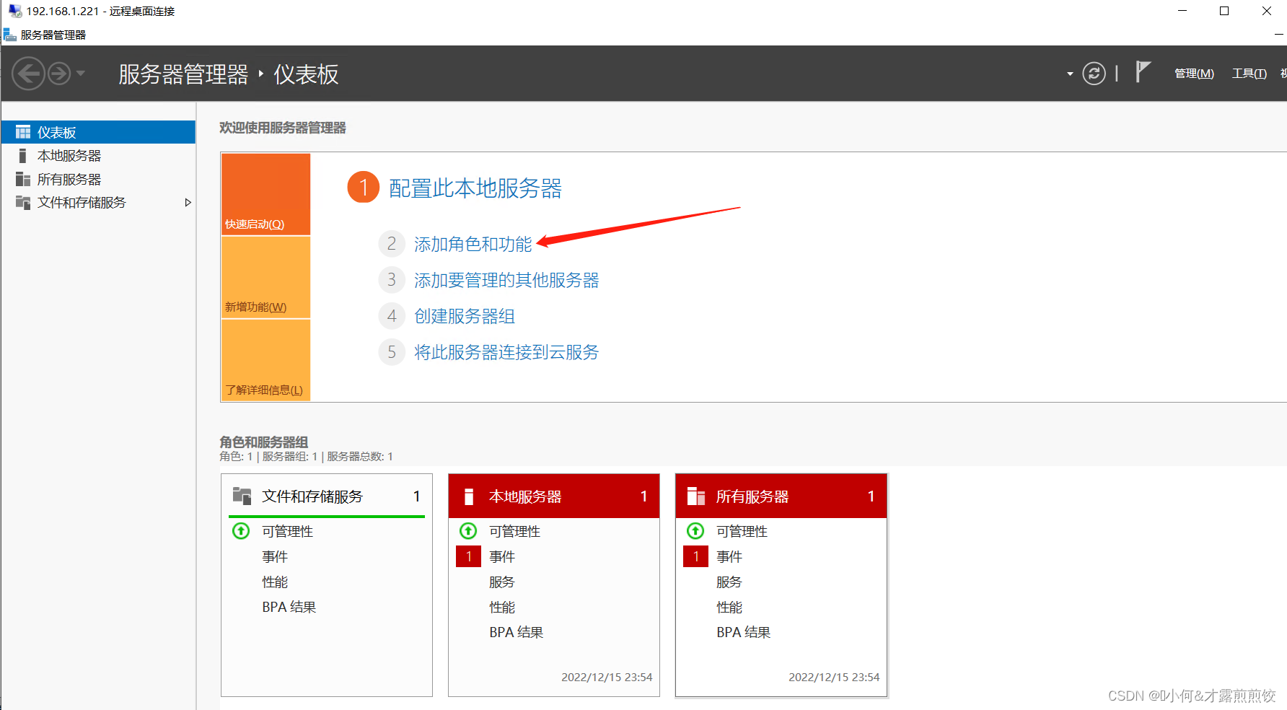
Task: Select 所有服务器 in the left navigation
Action: click(x=98, y=179)
